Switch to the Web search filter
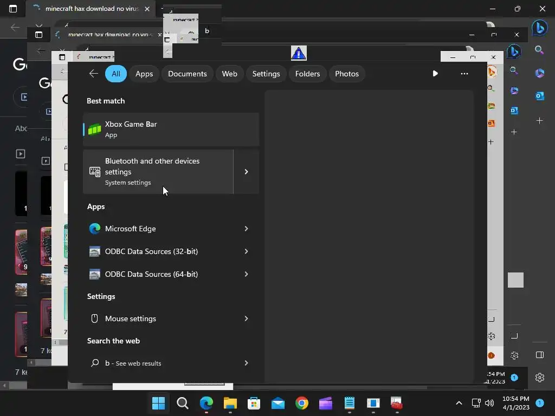This screenshot has height=416, width=555. coord(229,74)
